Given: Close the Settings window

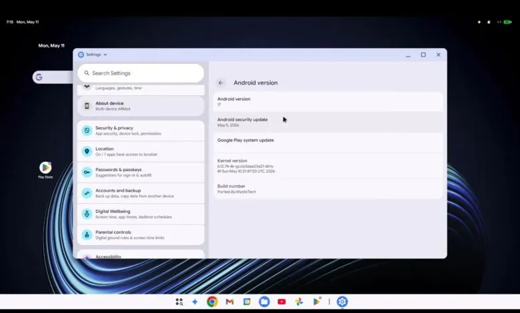Looking at the screenshot, I should (439, 55).
